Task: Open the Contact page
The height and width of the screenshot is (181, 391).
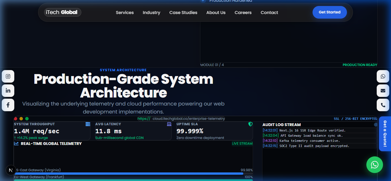Action: (269, 13)
